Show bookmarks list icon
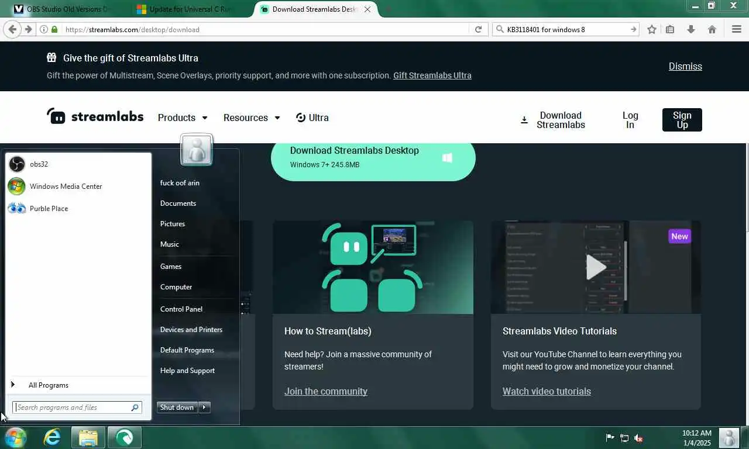This screenshot has height=449, width=749. 671,29
